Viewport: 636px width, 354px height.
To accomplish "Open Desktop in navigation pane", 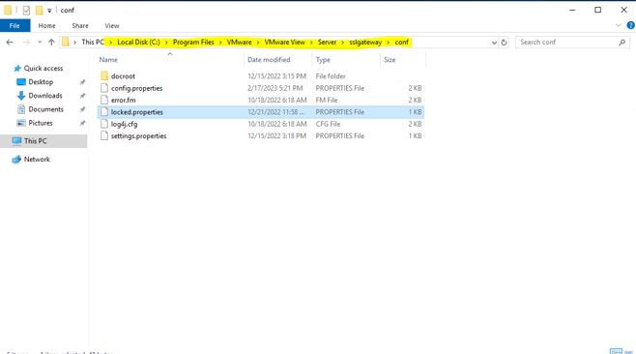I will pos(41,82).
